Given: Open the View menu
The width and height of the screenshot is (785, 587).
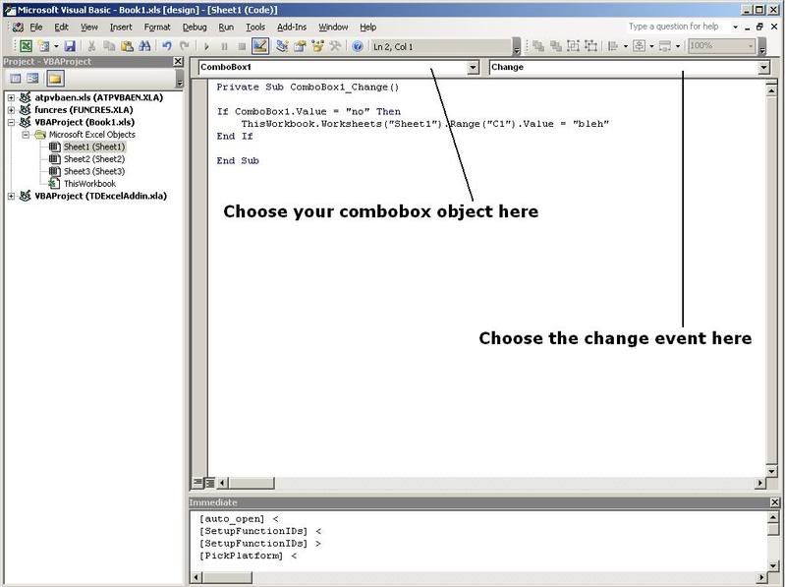Looking at the screenshot, I should (89, 28).
